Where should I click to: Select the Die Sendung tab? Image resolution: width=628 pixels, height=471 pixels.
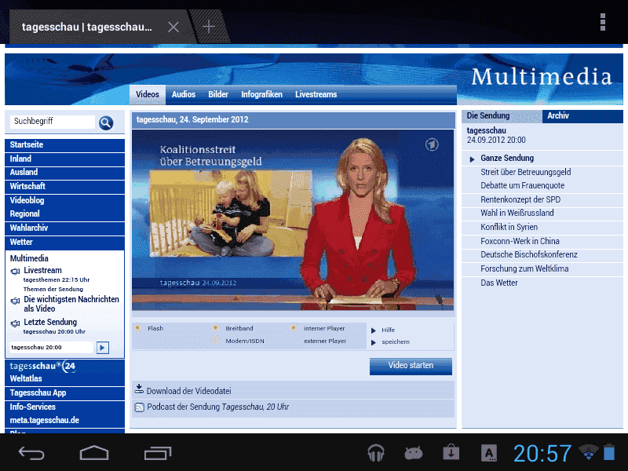coord(502,115)
